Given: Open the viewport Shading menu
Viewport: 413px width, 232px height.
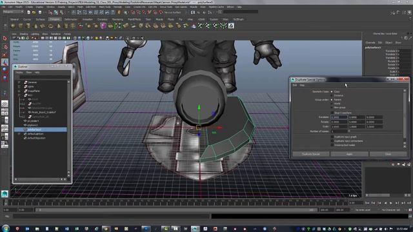Looking at the screenshot, I should [24, 34].
